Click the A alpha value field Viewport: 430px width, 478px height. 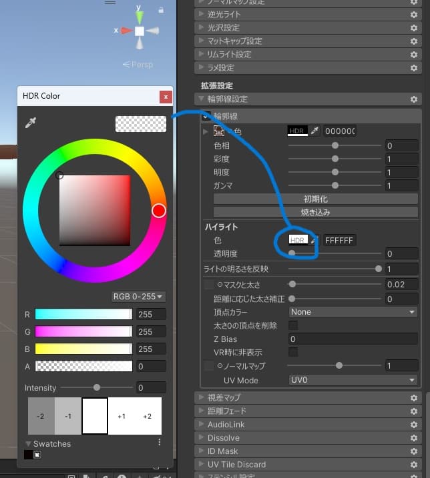point(151,366)
